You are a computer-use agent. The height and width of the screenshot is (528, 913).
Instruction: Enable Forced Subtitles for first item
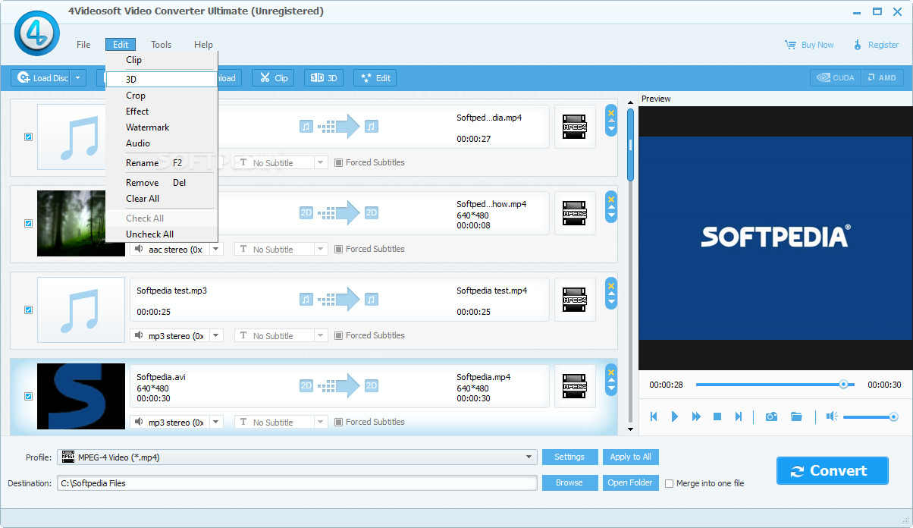(x=339, y=162)
